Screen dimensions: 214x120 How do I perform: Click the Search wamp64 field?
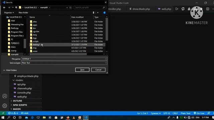click(x=90, y=7)
